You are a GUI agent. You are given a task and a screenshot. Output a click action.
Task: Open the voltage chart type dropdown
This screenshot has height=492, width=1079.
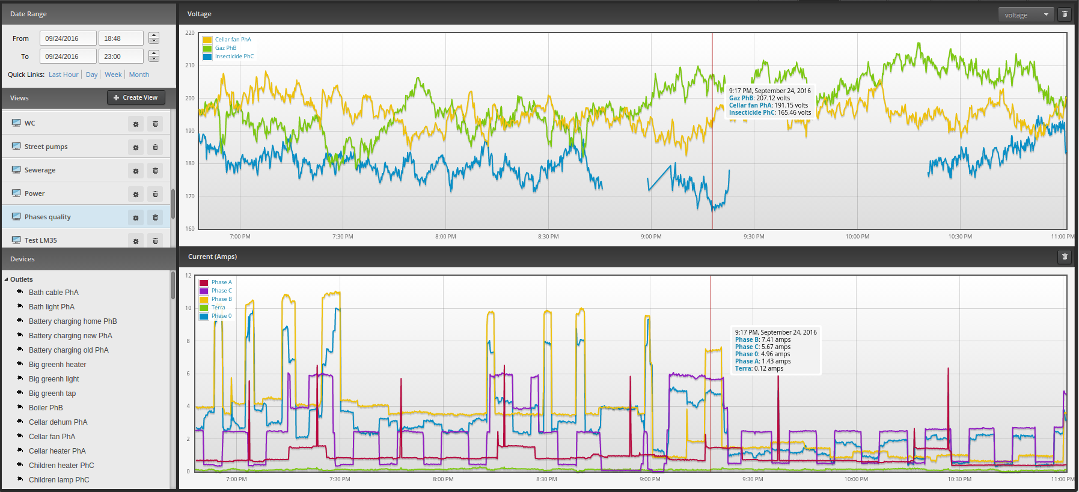click(x=1026, y=15)
